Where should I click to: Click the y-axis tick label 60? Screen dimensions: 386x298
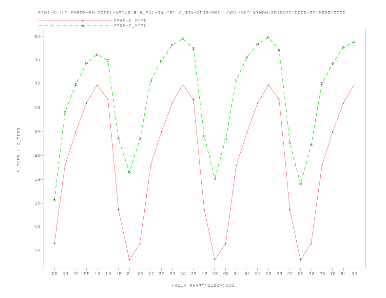pyautogui.click(x=38, y=155)
